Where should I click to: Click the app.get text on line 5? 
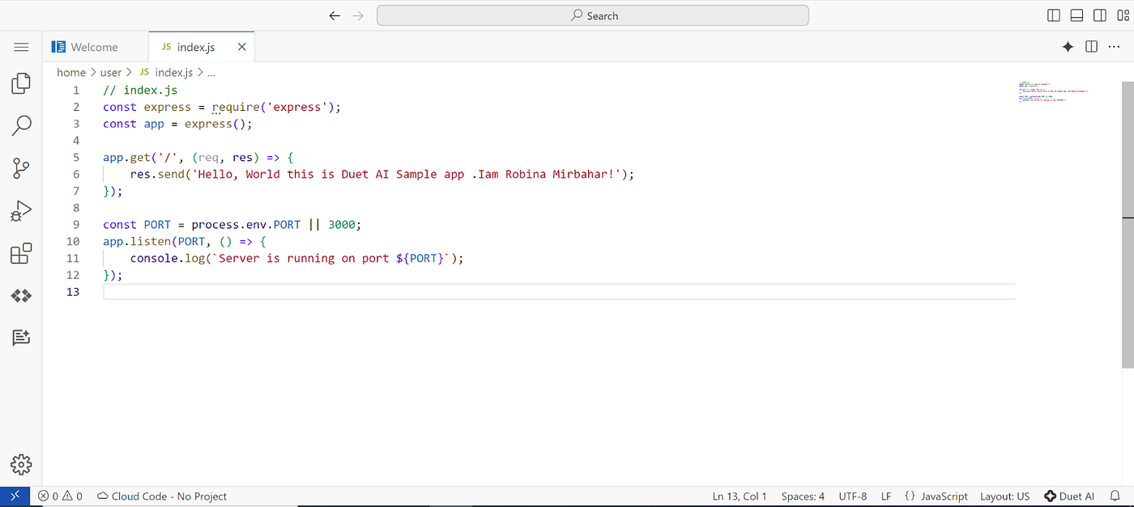pos(126,157)
